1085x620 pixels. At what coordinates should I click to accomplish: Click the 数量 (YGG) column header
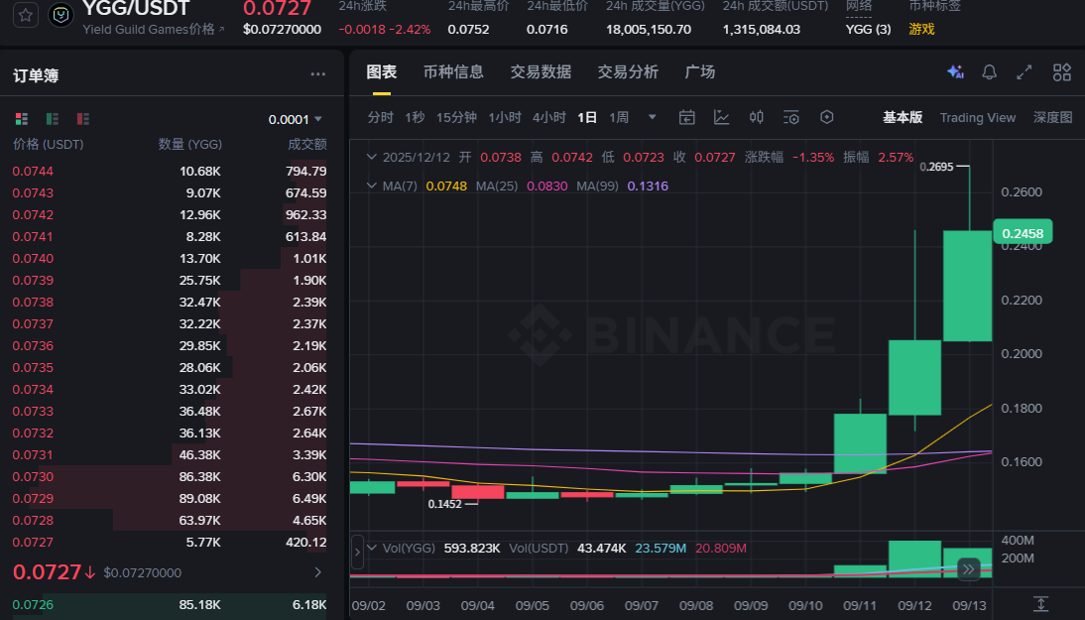tap(190, 144)
